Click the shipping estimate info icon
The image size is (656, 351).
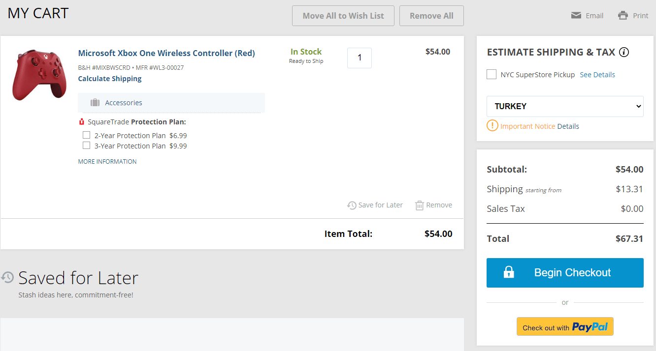pos(624,52)
